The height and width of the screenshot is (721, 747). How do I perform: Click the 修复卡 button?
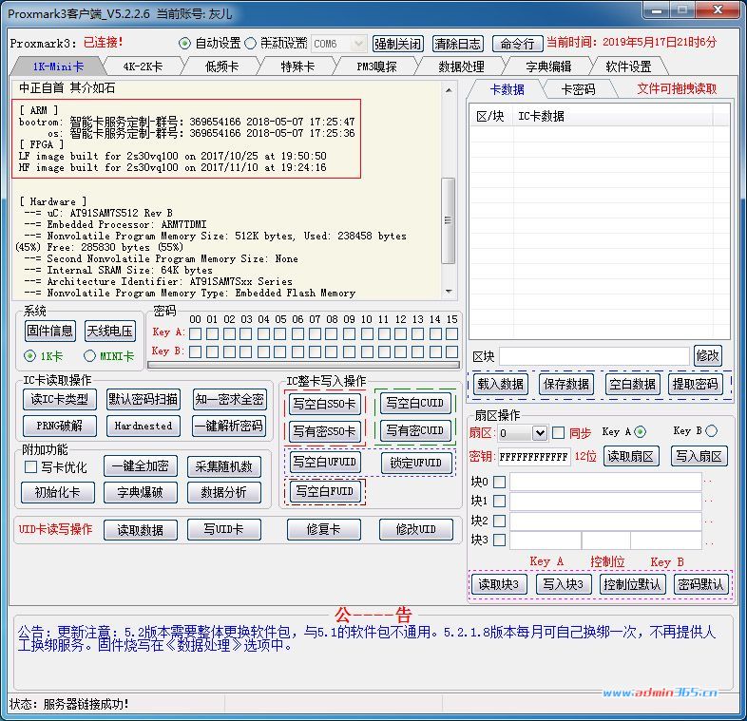tap(323, 529)
